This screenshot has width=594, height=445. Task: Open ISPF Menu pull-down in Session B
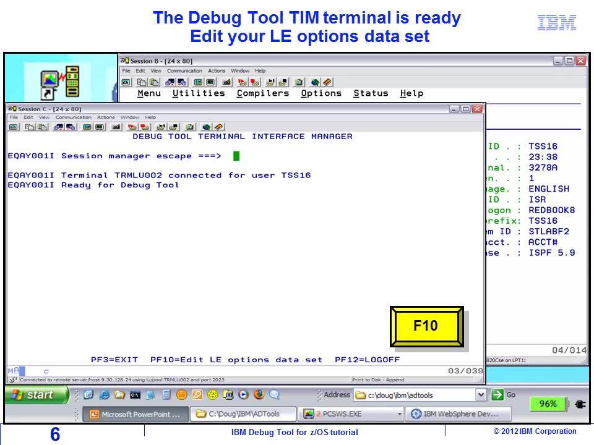point(149,93)
